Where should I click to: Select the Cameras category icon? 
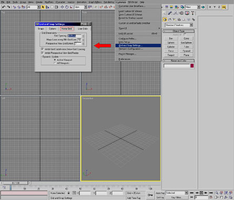click(x=179, y=20)
